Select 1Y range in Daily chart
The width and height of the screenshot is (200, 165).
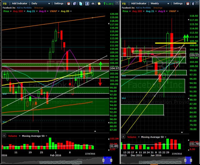click(x=45, y=162)
